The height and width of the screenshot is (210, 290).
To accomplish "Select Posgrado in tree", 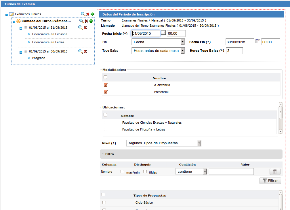I will coord(39,58).
